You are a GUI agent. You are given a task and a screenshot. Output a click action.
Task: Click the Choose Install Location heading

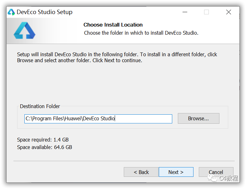point(113,25)
